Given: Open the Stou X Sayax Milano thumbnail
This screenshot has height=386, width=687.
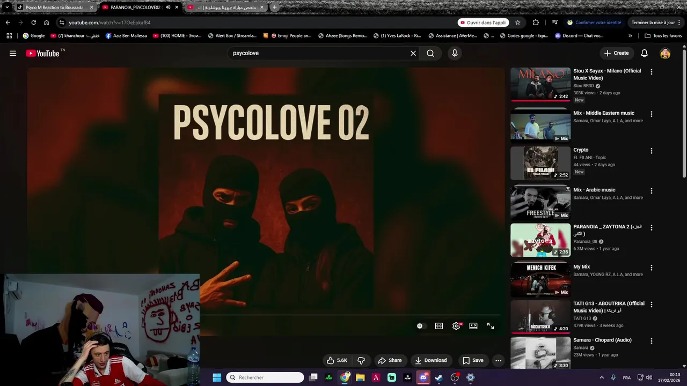Looking at the screenshot, I should 540,84.
